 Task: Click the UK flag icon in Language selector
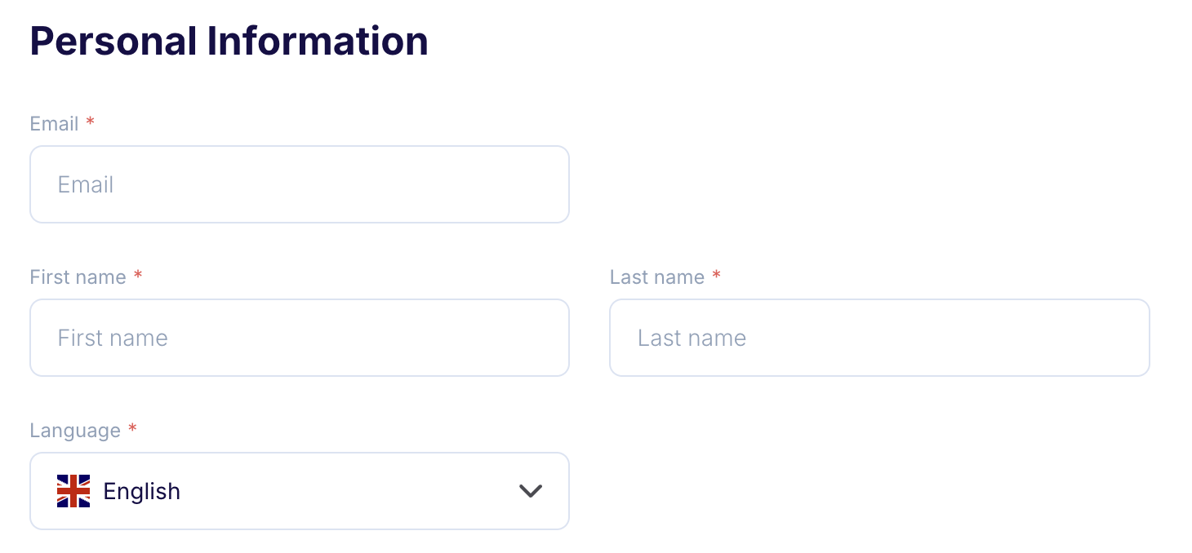tap(73, 491)
